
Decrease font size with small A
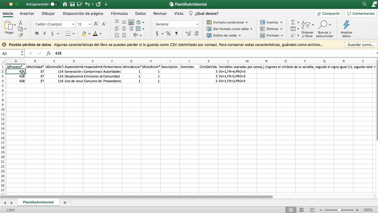pos(104,24)
